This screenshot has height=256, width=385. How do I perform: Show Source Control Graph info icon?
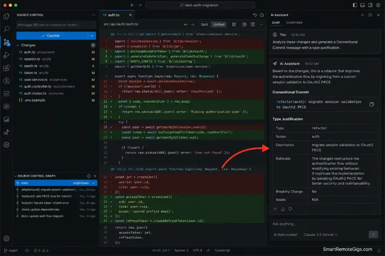(x=89, y=176)
